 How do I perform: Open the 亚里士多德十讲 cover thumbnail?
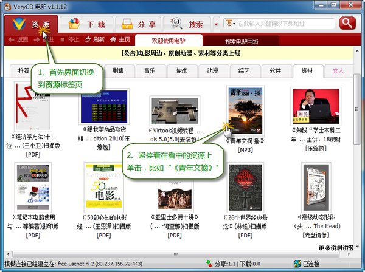175,195
